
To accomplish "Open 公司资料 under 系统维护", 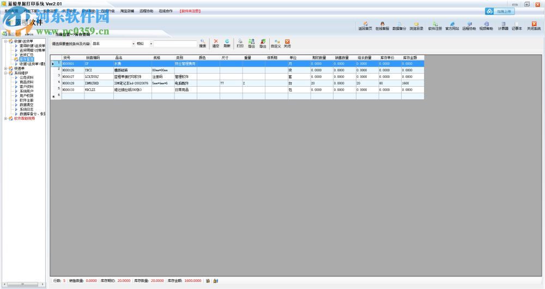I will (x=26, y=77).
